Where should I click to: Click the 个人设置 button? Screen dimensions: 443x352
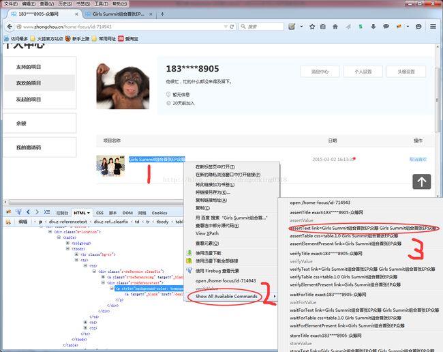point(363,72)
